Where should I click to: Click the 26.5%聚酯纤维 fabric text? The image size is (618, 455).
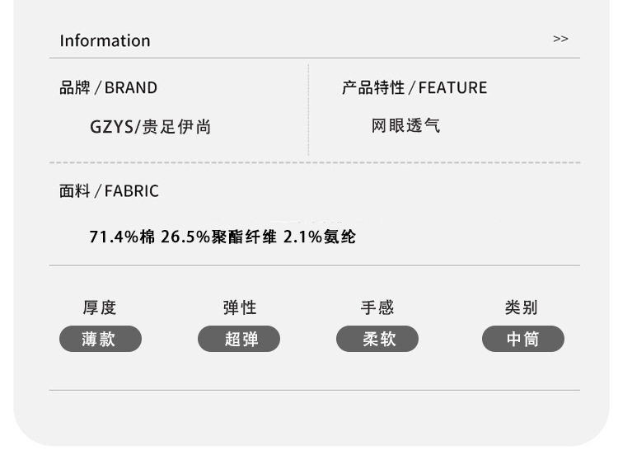click(x=218, y=237)
